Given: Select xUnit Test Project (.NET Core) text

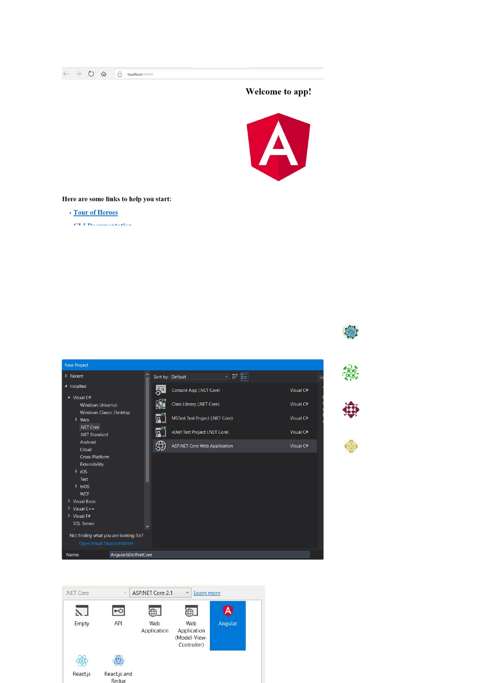Looking at the screenshot, I should pos(200,432).
